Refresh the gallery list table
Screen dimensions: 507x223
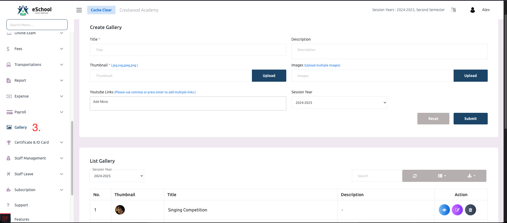(415, 176)
